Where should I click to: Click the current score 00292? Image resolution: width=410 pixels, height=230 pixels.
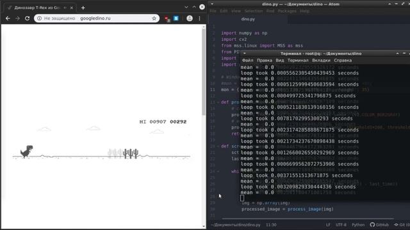[x=178, y=122]
